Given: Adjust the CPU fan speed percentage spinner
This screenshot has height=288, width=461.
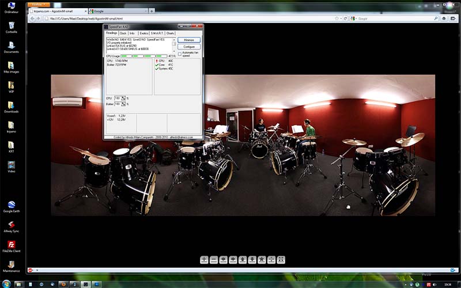Looking at the screenshot, I should [123, 98].
